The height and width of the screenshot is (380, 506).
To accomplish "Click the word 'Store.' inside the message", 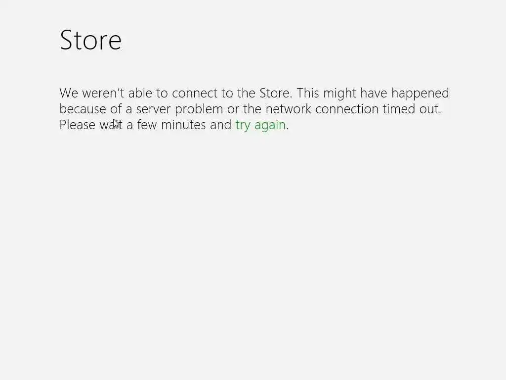I will pos(276,93).
